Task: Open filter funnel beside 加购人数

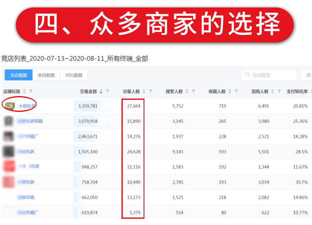Action: (280, 91)
